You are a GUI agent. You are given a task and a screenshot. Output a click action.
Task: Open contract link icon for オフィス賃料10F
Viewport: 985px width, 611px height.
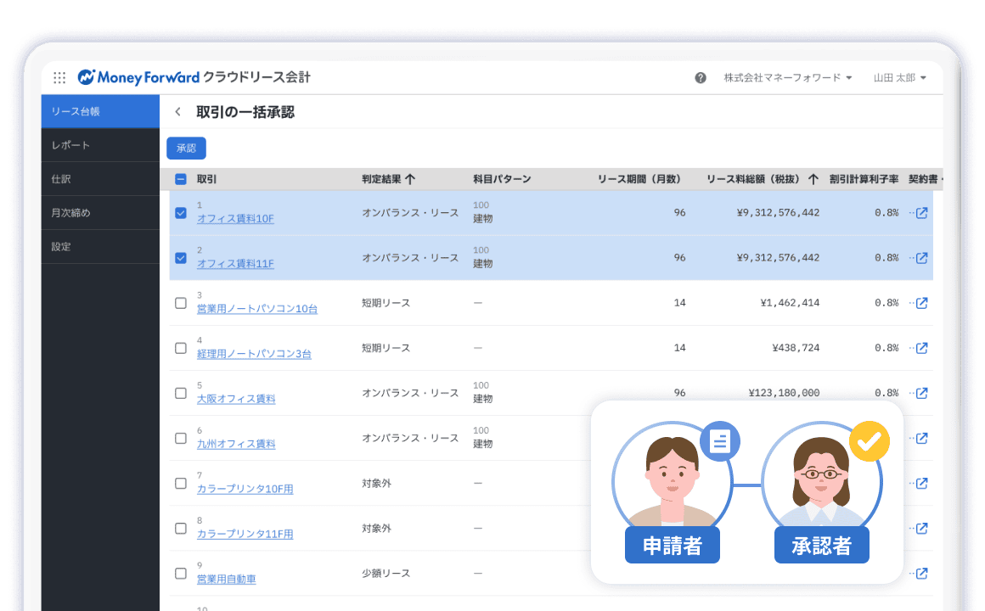[921, 213]
